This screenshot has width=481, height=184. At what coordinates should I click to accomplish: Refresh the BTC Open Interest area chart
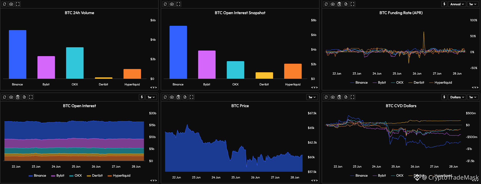[5, 97]
